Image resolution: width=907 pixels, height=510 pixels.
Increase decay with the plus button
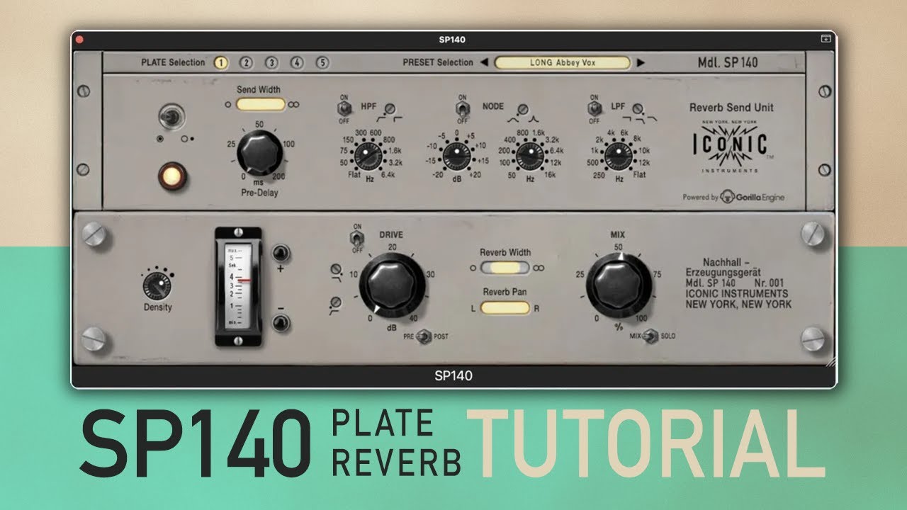point(281,253)
